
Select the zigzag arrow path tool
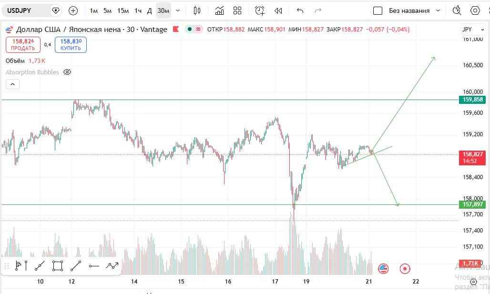click(x=112, y=266)
